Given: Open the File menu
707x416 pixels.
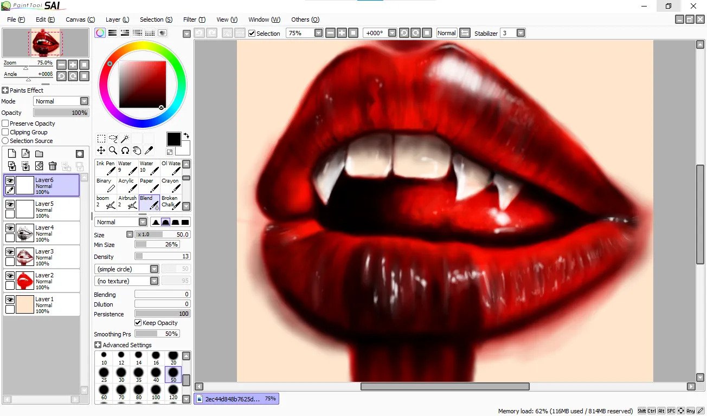Looking at the screenshot, I should (16, 19).
